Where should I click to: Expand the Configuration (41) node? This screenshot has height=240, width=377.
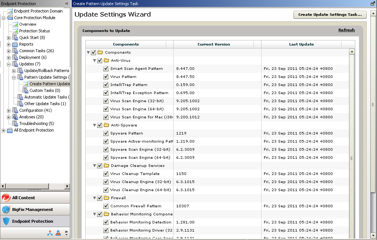coord(9,111)
